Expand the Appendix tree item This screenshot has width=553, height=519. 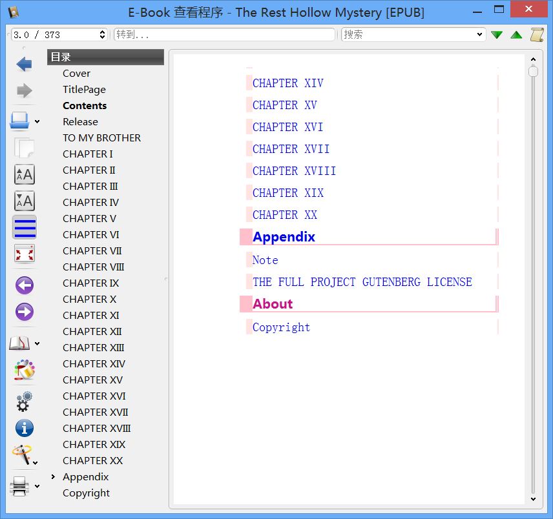[x=53, y=477]
